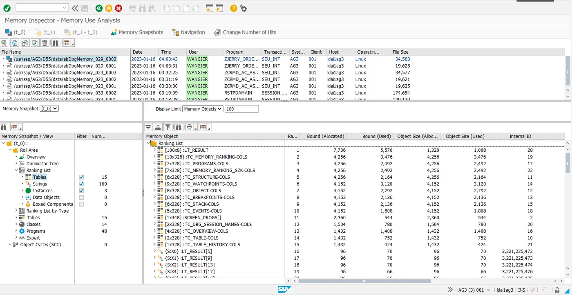Collapse the Ranking List folder in right pane

(148, 144)
